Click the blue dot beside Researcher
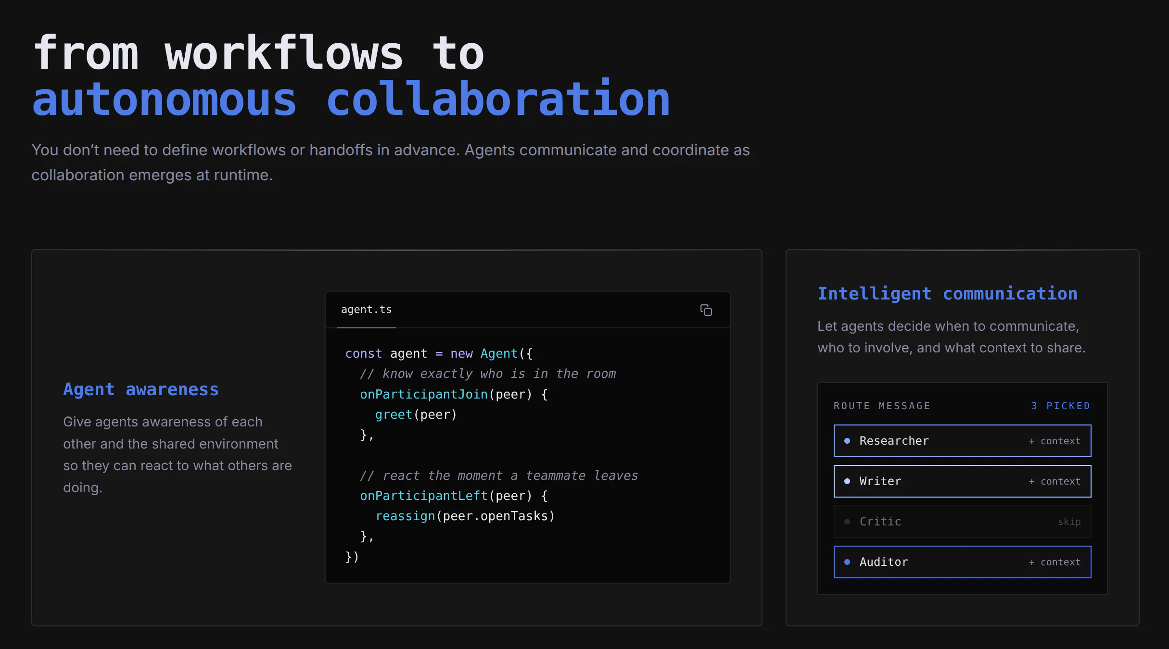Viewport: 1169px width, 649px height. click(847, 441)
